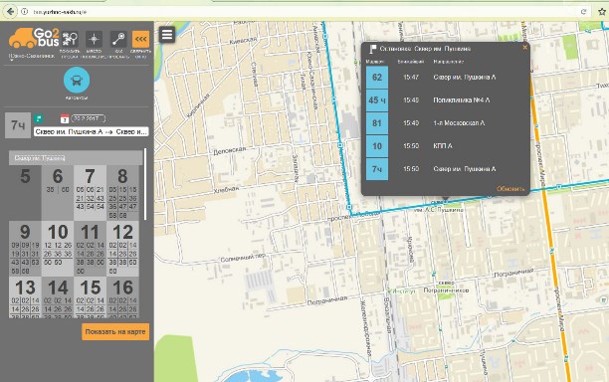Select route 7ч tile in popup
Screen dimensions: 609x382
point(377,169)
